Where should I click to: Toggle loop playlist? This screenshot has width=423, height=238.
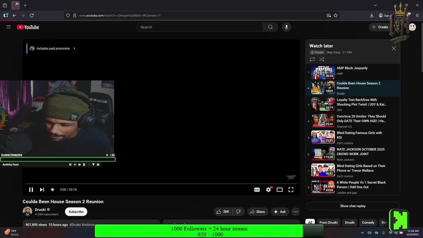coord(312,59)
